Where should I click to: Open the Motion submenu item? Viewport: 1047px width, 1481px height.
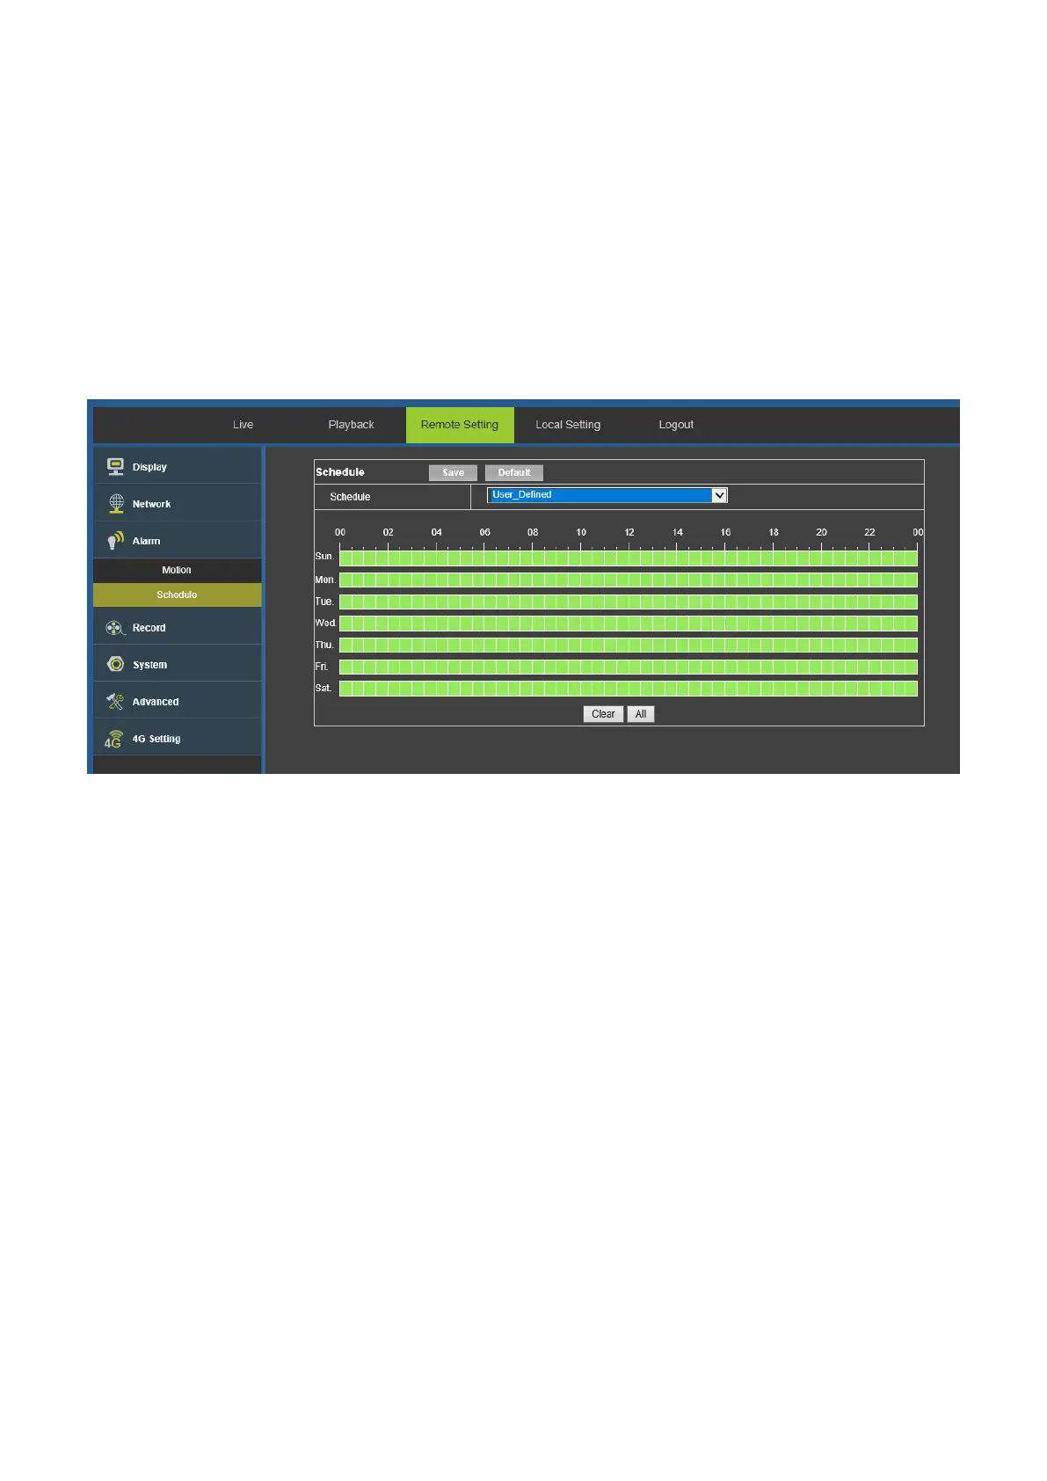[177, 570]
